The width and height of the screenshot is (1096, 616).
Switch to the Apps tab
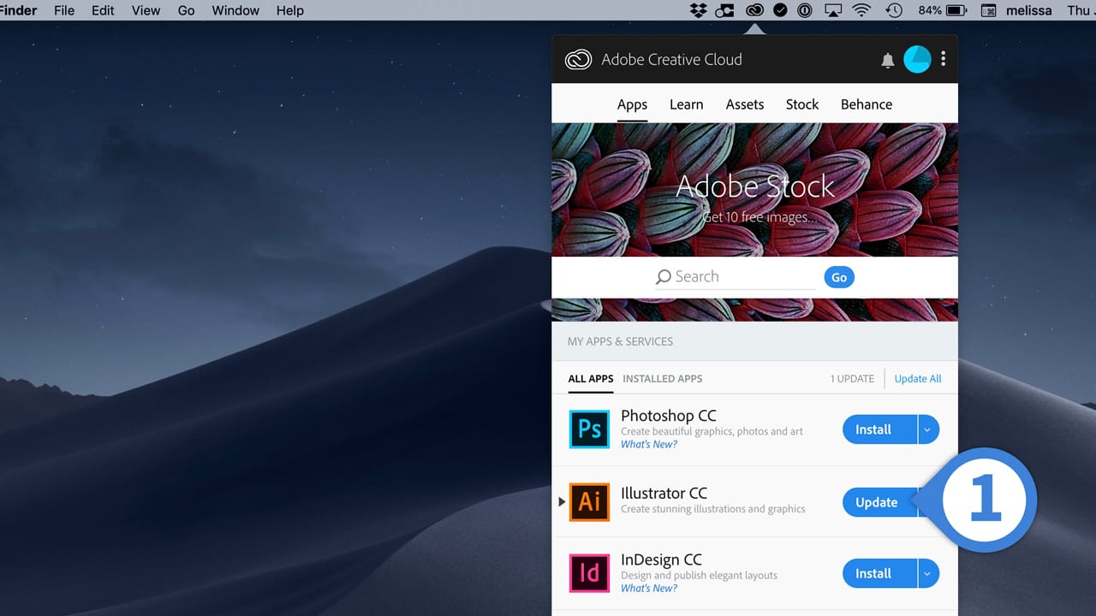pos(632,104)
